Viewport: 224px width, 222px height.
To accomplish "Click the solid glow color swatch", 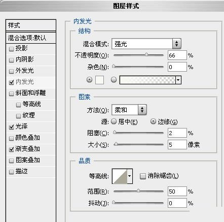I will click(99, 80).
